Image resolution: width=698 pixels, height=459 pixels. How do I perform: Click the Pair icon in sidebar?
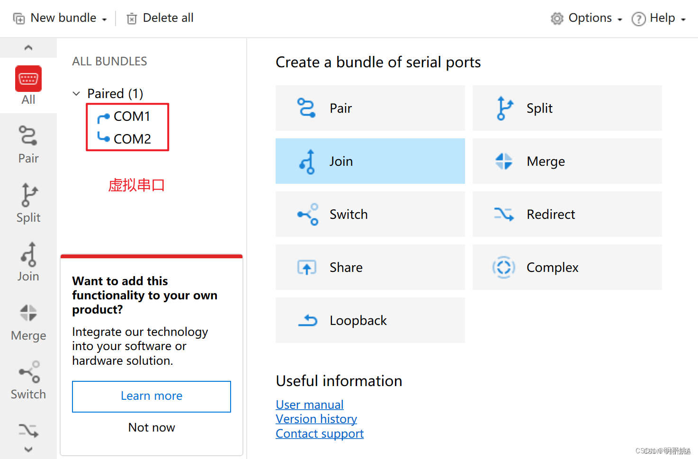tap(28, 136)
